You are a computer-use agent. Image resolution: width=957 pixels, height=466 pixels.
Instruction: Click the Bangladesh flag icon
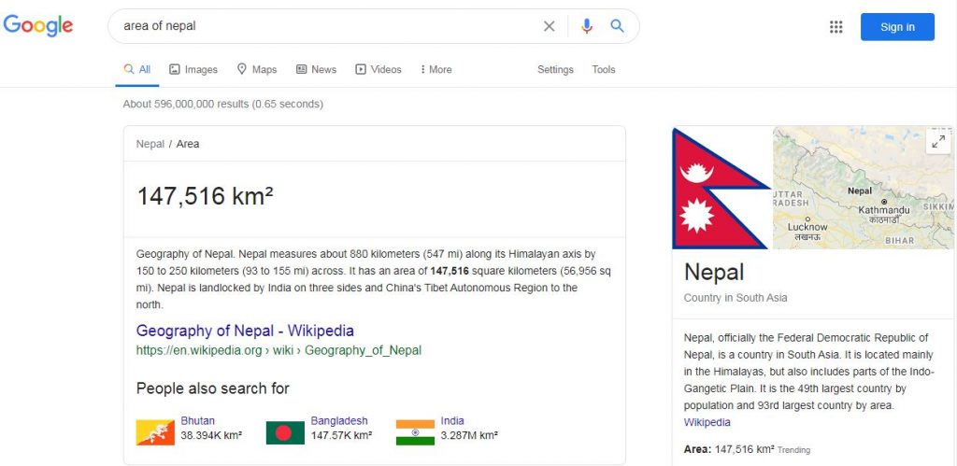coord(284,431)
